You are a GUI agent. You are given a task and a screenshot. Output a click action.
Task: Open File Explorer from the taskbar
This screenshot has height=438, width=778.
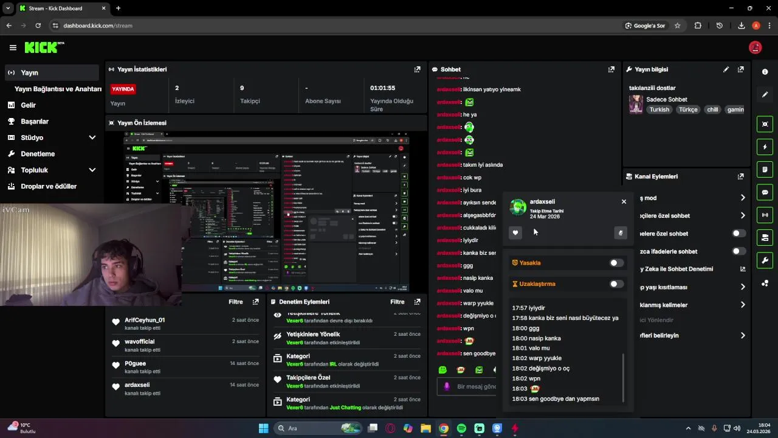click(425, 428)
